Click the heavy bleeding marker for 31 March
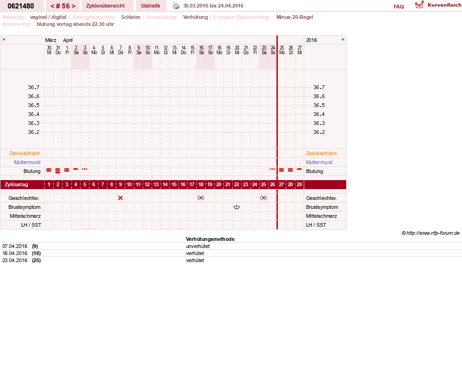 [58, 171]
